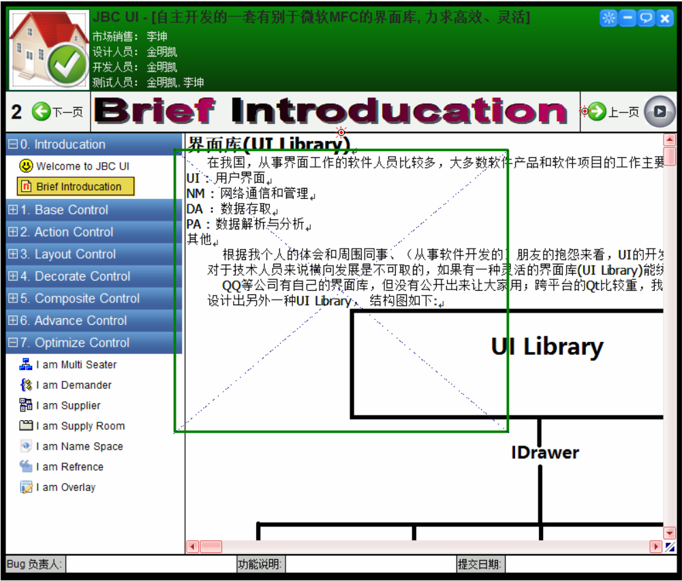The image size is (682, 581).
Task: Click the speech bubble icon in title bar
Action: pyautogui.click(x=646, y=18)
